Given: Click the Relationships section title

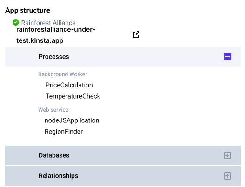Looking at the screenshot, I should [x=58, y=176].
